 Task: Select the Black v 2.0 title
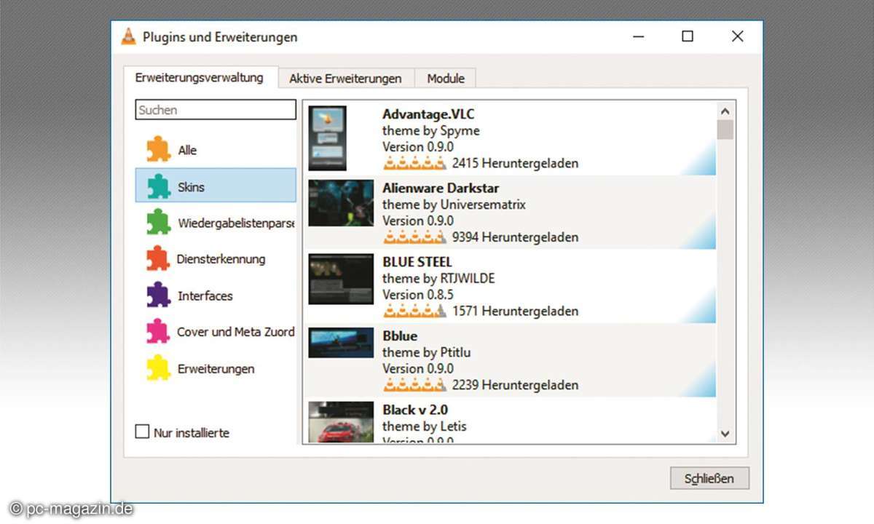pyautogui.click(x=415, y=410)
